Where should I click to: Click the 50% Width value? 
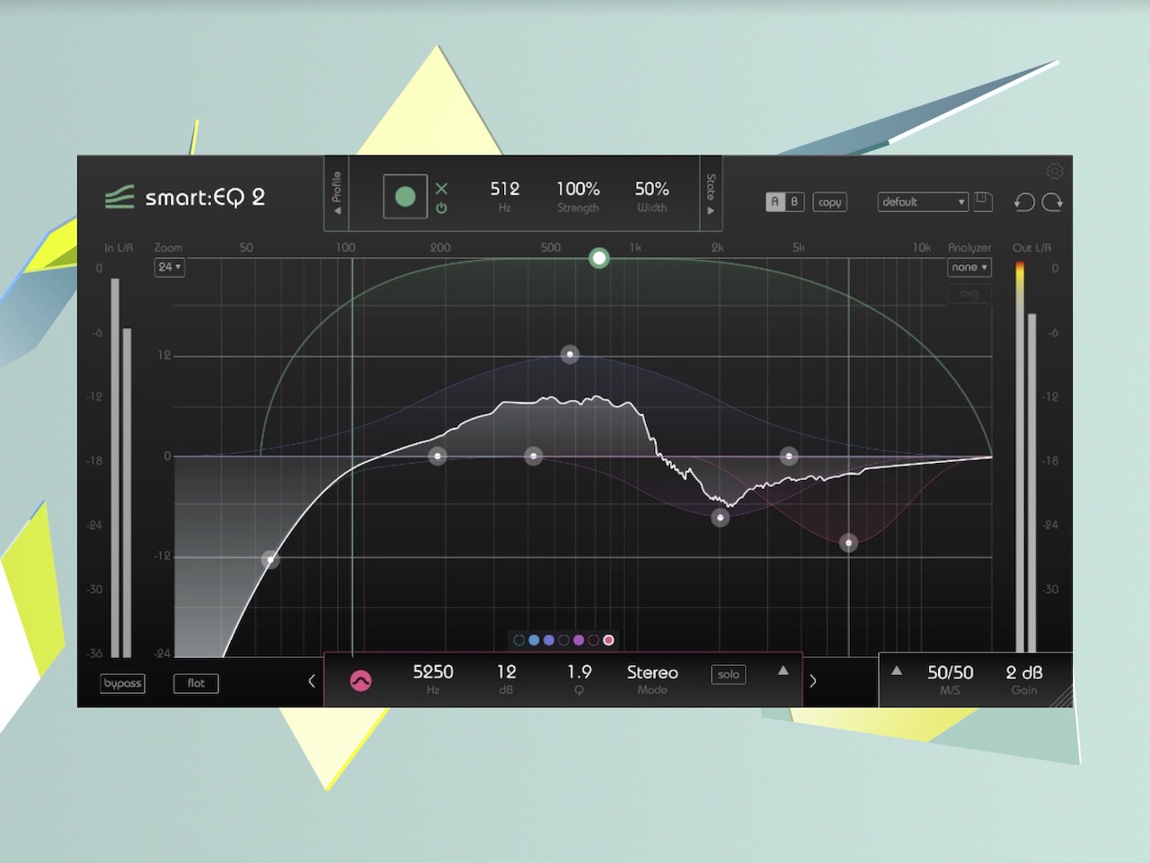652,189
